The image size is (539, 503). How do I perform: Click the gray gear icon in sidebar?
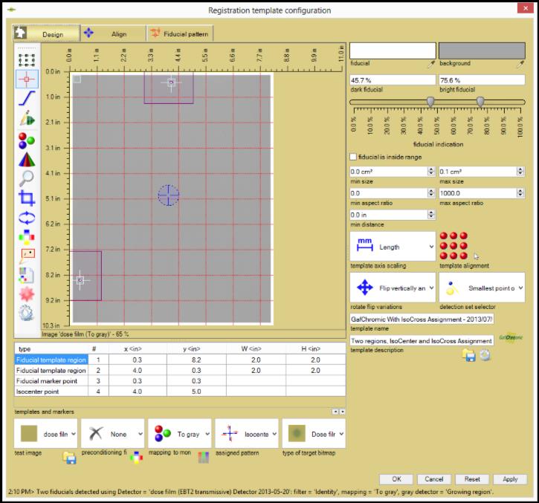coord(27,313)
